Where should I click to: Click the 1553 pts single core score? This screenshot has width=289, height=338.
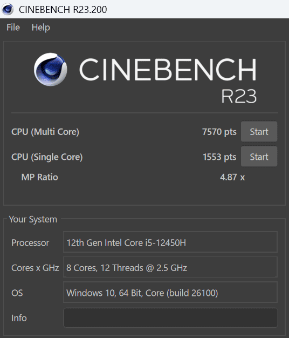(219, 157)
